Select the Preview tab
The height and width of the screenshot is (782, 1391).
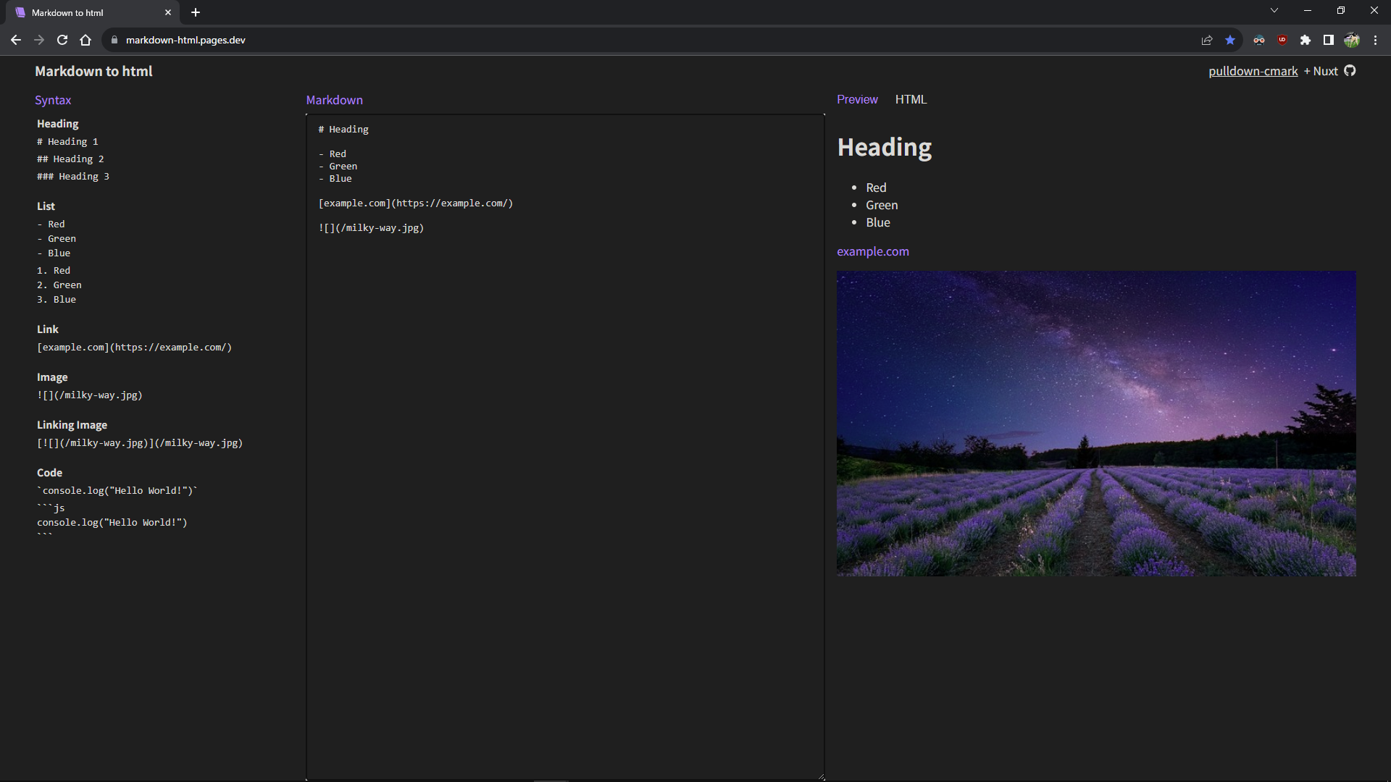857,100
